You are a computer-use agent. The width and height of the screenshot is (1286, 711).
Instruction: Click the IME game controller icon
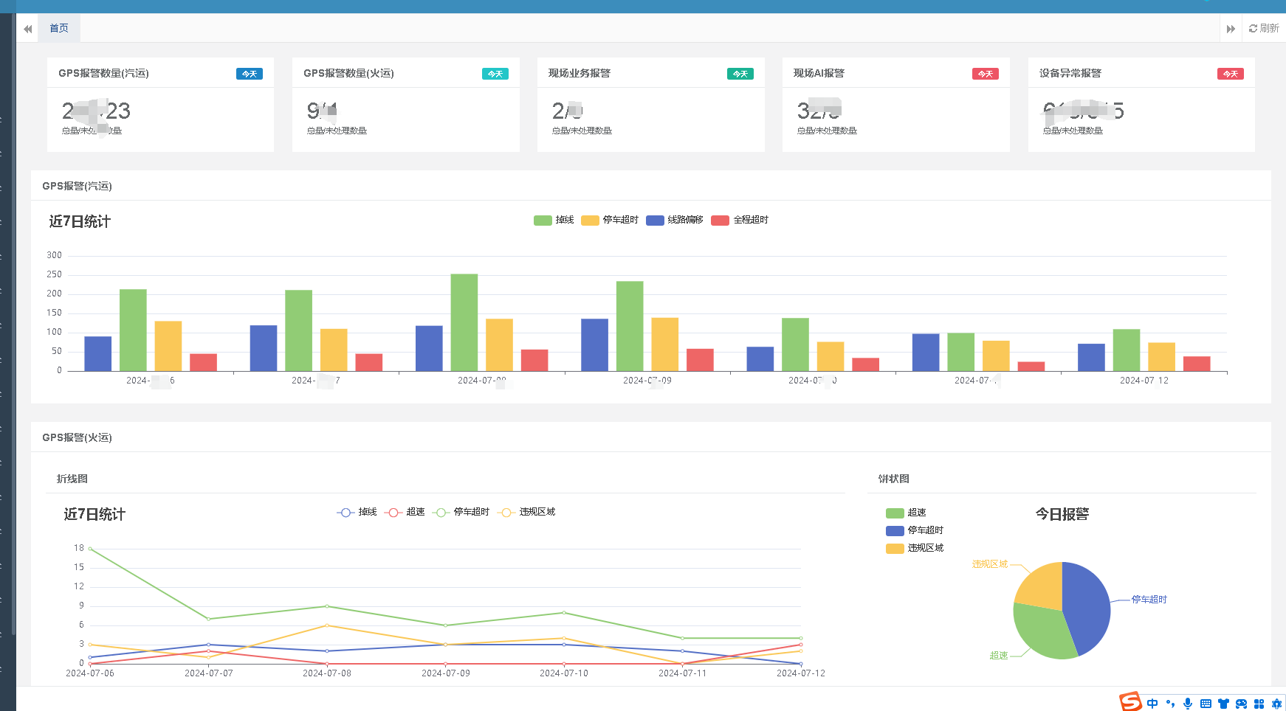(x=1241, y=704)
